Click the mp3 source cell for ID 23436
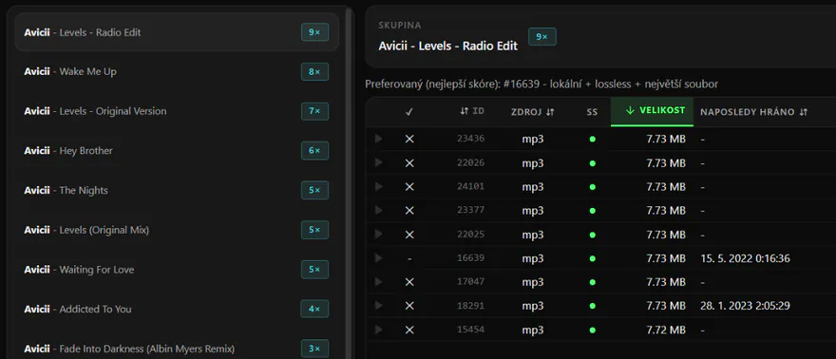836x359 pixels. (533, 140)
